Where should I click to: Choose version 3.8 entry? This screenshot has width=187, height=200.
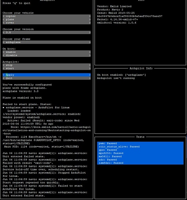pos(46,32)
